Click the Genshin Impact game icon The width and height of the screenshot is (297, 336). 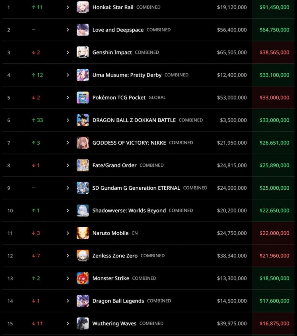[x=83, y=52]
